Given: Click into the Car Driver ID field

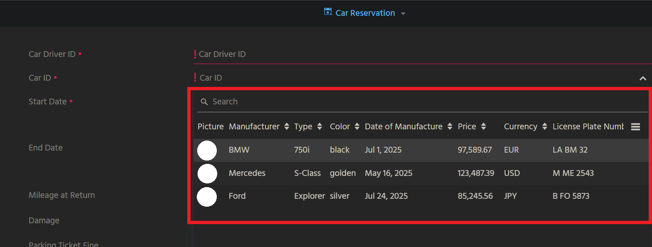Looking at the screenshot, I should tap(416, 54).
